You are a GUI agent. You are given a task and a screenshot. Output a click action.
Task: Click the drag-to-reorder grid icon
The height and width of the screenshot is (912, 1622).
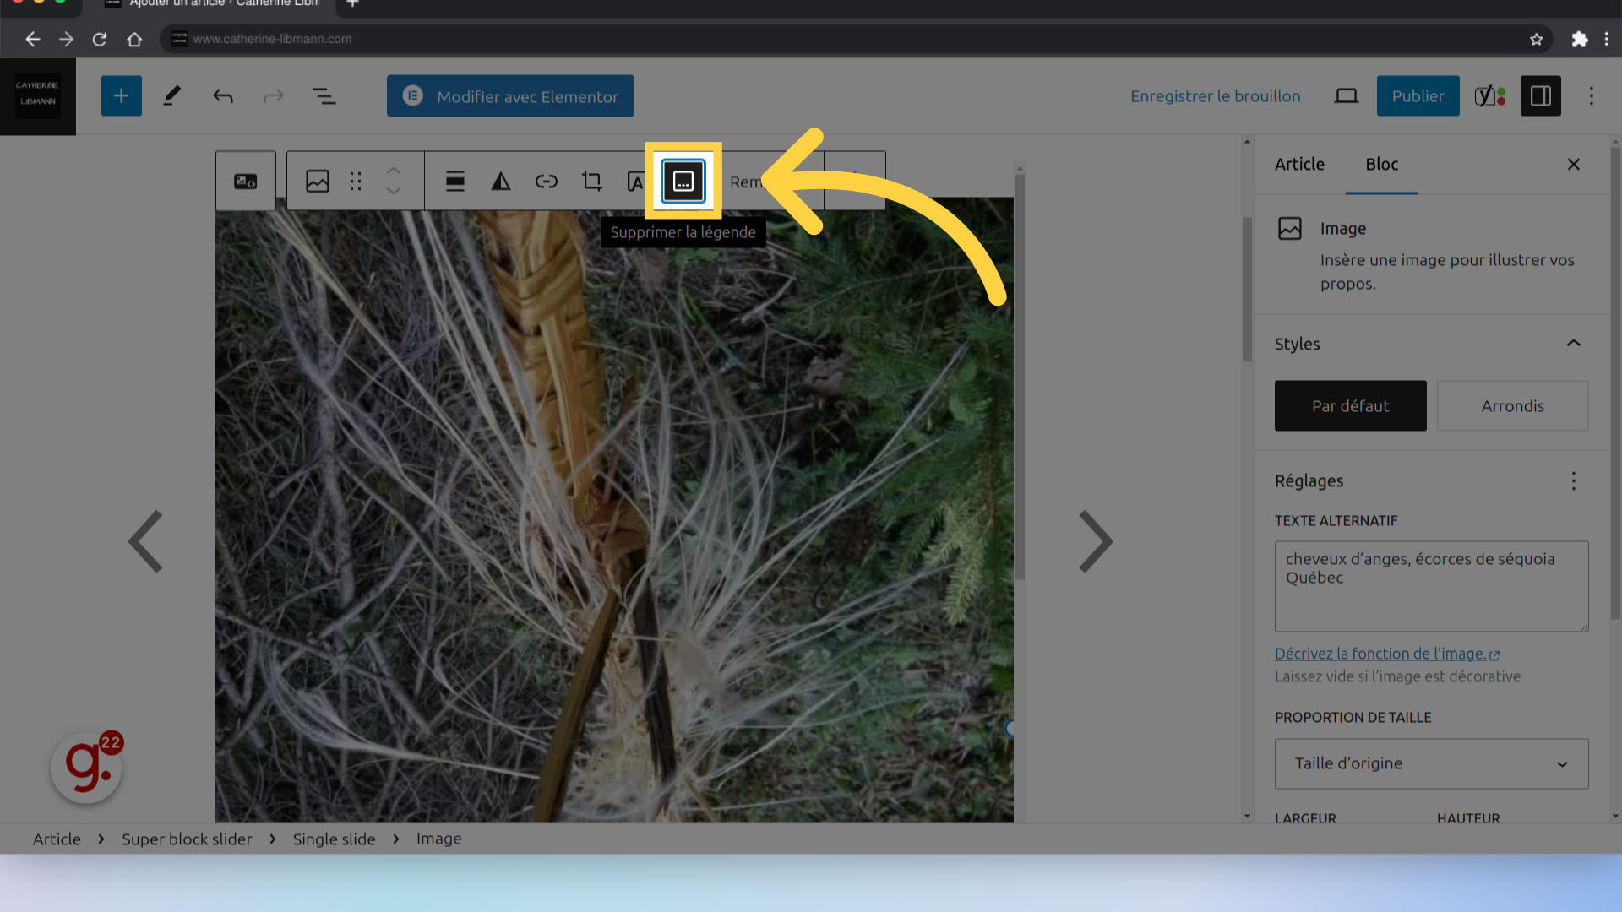pos(357,181)
